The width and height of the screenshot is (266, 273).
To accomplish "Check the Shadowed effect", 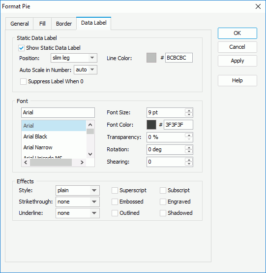I will [163, 213].
